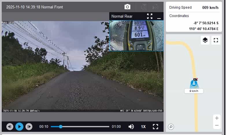
Task: Mute the video audio
Action: [131, 127]
